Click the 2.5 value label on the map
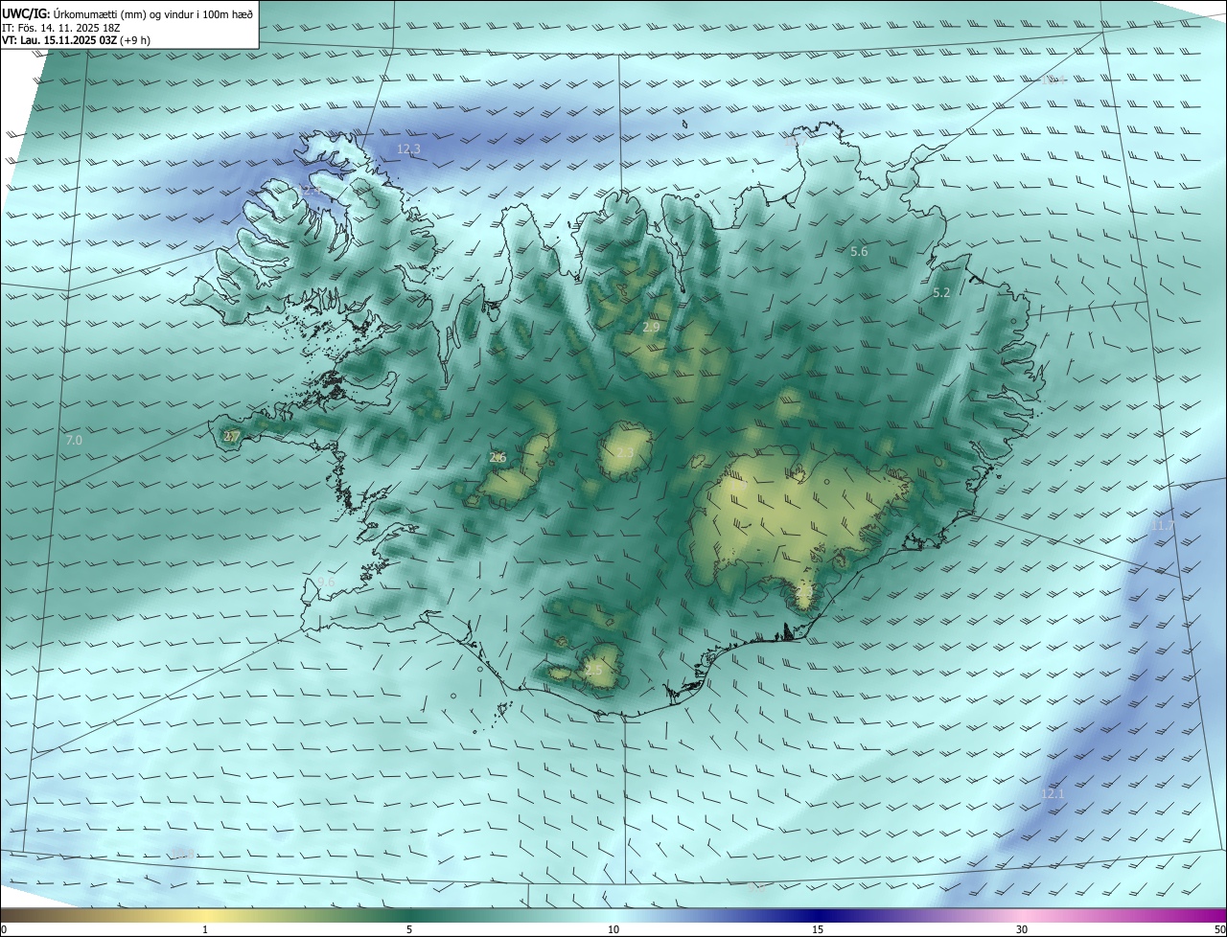 [594, 670]
